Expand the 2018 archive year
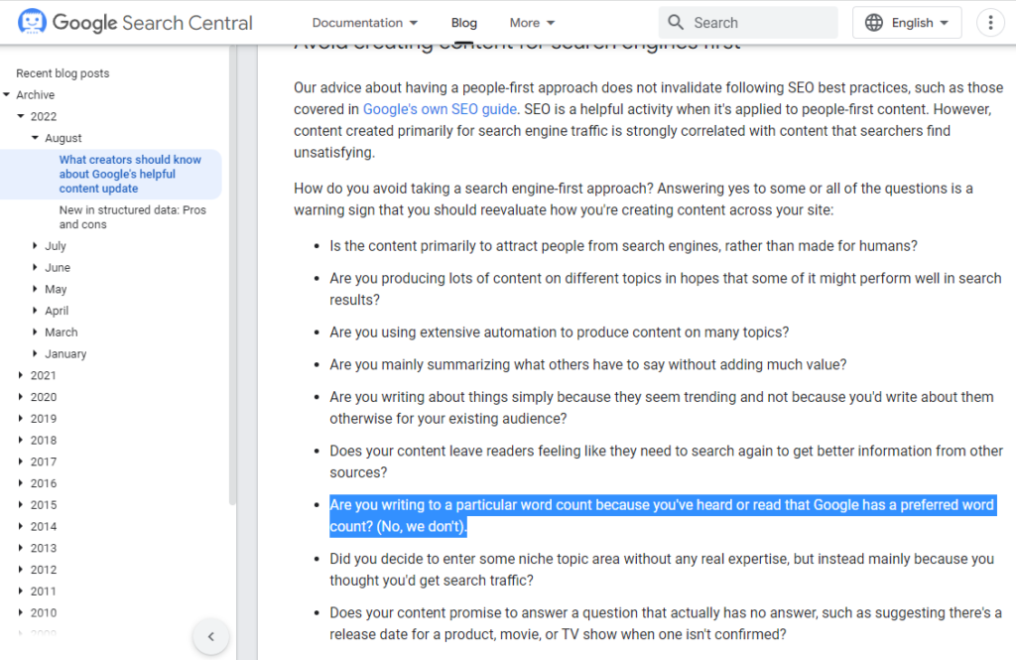The image size is (1016, 660). tap(21, 440)
